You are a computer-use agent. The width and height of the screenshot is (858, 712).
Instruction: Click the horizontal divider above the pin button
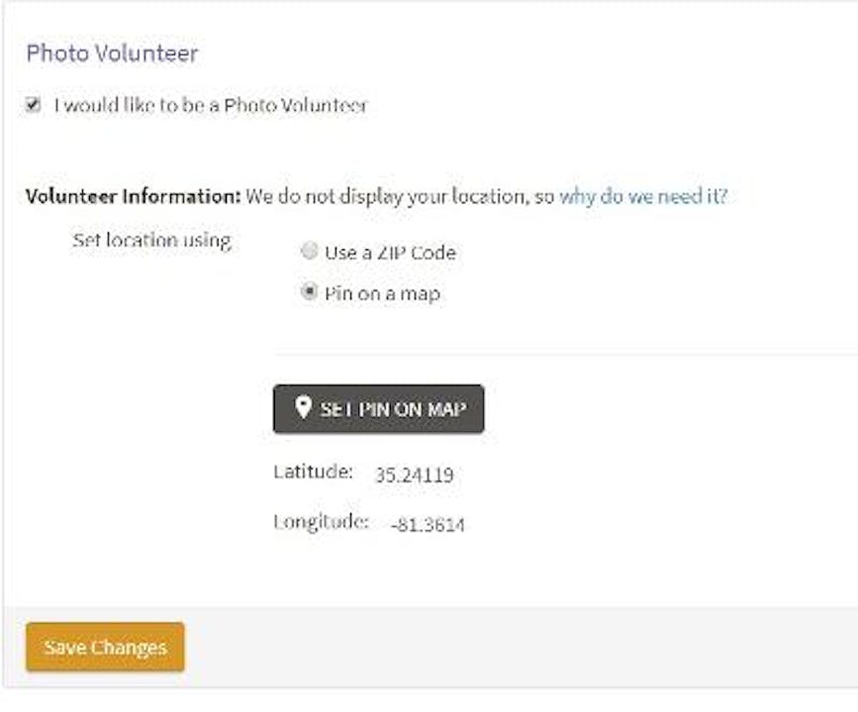click(564, 353)
